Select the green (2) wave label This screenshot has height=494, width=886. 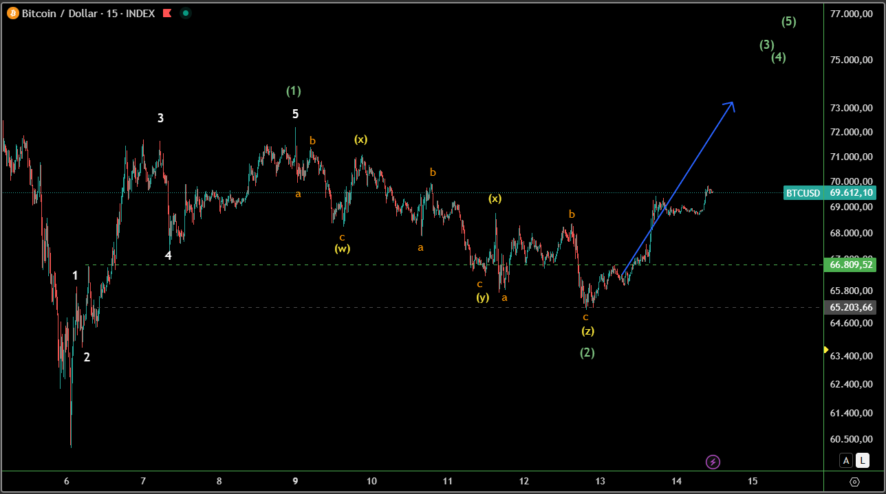point(587,352)
